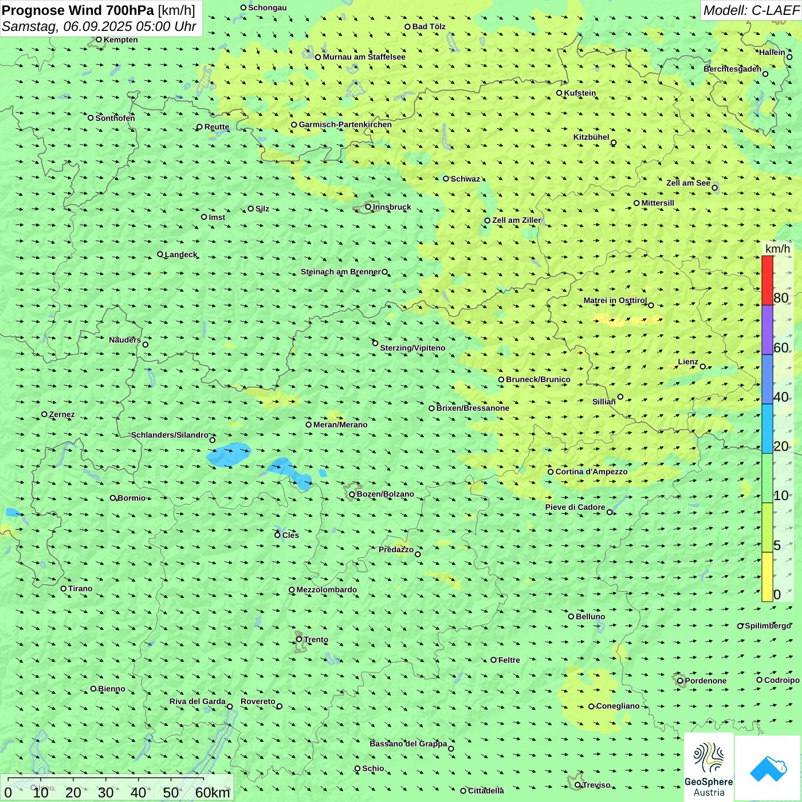This screenshot has width=802, height=802.
Task: Click the Trento city marker
Action: pyautogui.click(x=299, y=639)
